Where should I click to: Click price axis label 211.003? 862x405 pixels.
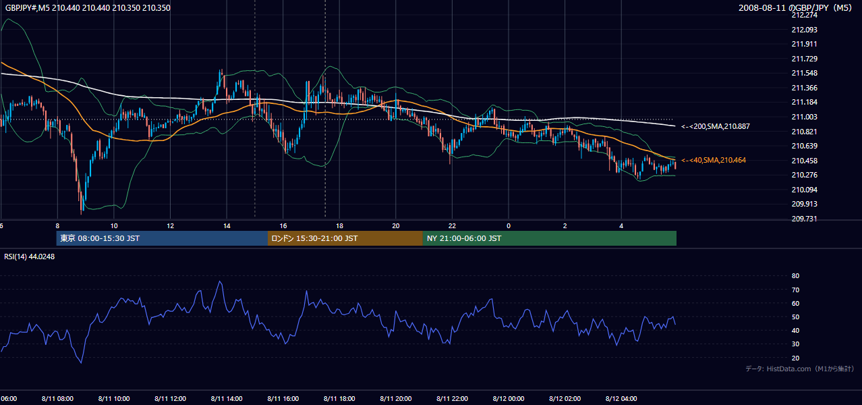(x=804, y=117)
